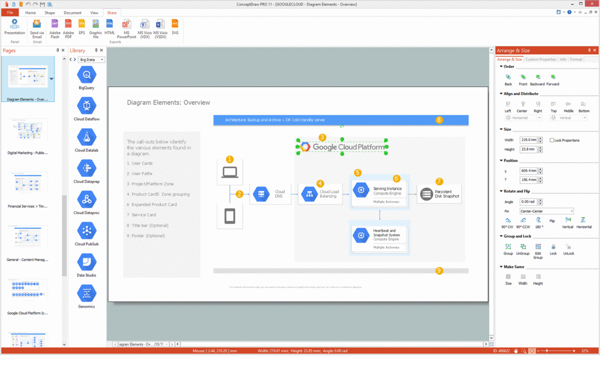Export to MS Visio (VSDX)
Image resolution: width=600 pixels, height=367 pixels.
160,28
